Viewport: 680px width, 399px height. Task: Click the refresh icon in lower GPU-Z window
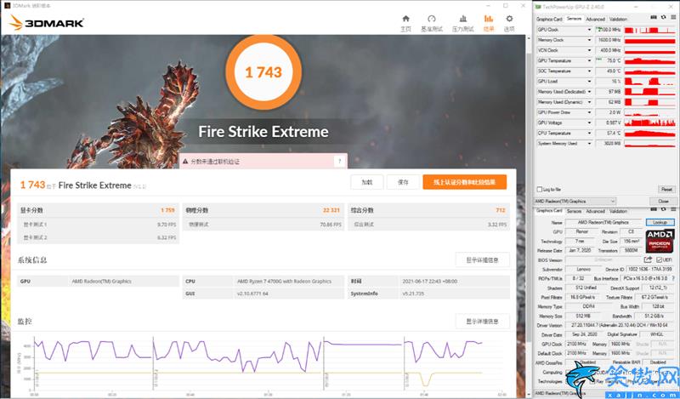(664, 209)
